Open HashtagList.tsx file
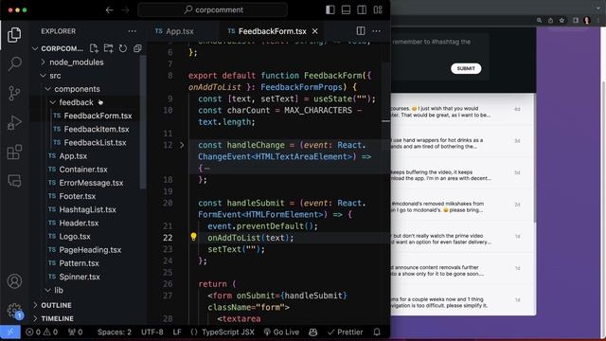Viewport: 606px width, 341px height. [x=87, y=209]
